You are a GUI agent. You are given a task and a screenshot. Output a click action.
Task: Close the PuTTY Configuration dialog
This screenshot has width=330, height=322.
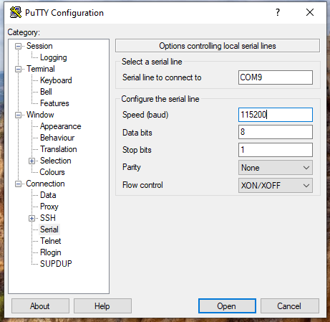tap(310, 12)
